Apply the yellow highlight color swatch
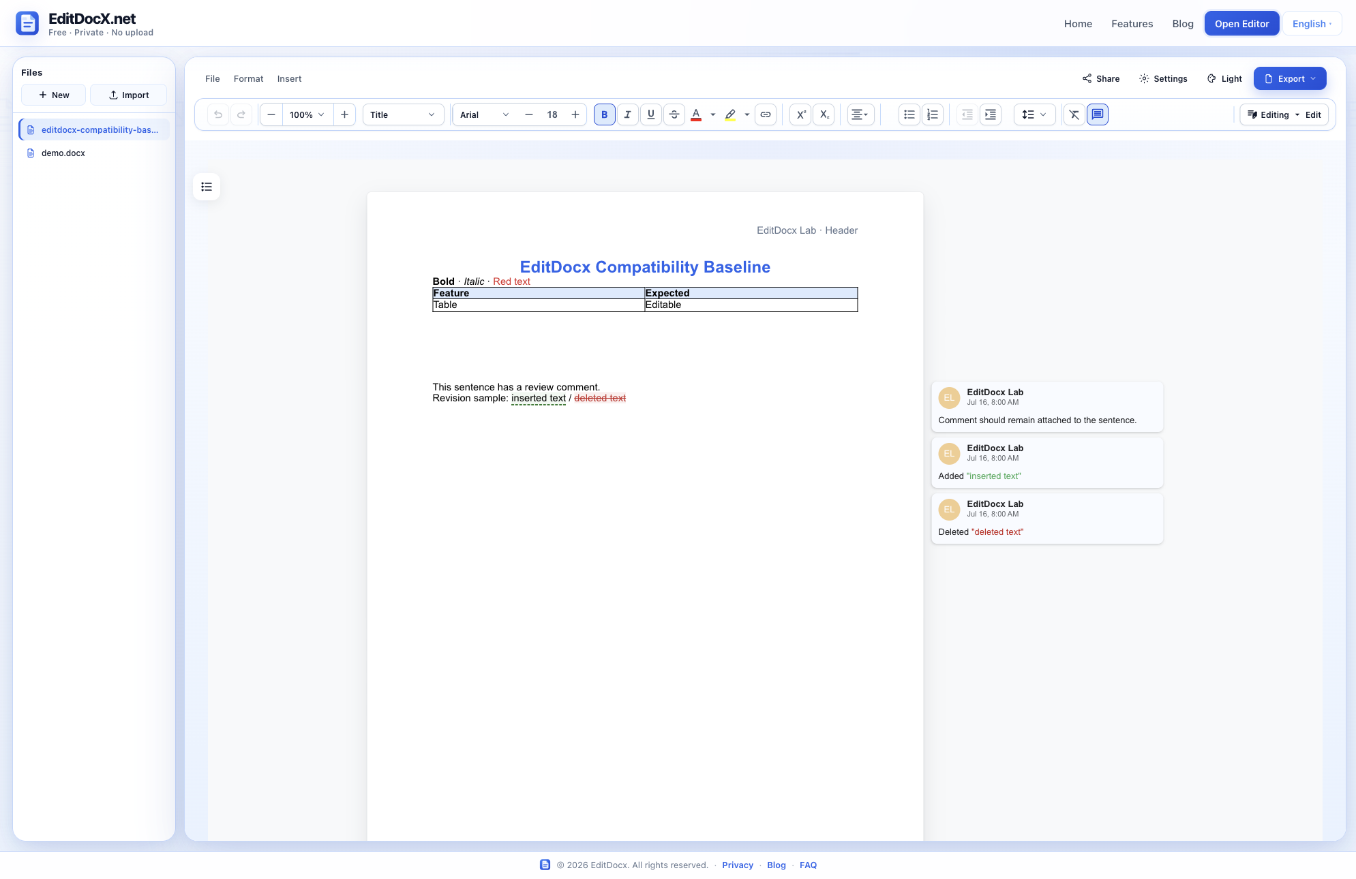Viewport: 1356px width, 879px height. coord(730,114)
